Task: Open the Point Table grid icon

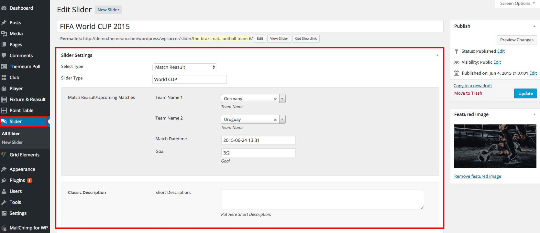Action: pos(4,111)
